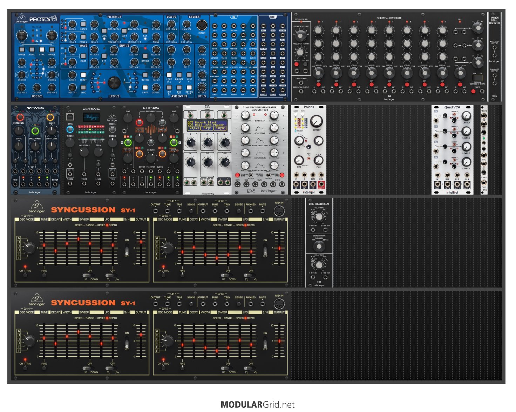
Task: Toggle the SOFT button in Proton filter section
Action: 124,31
